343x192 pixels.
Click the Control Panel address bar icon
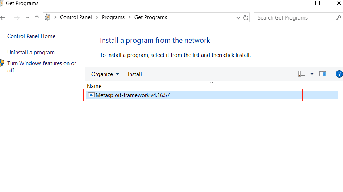click(x=47, y=17)
